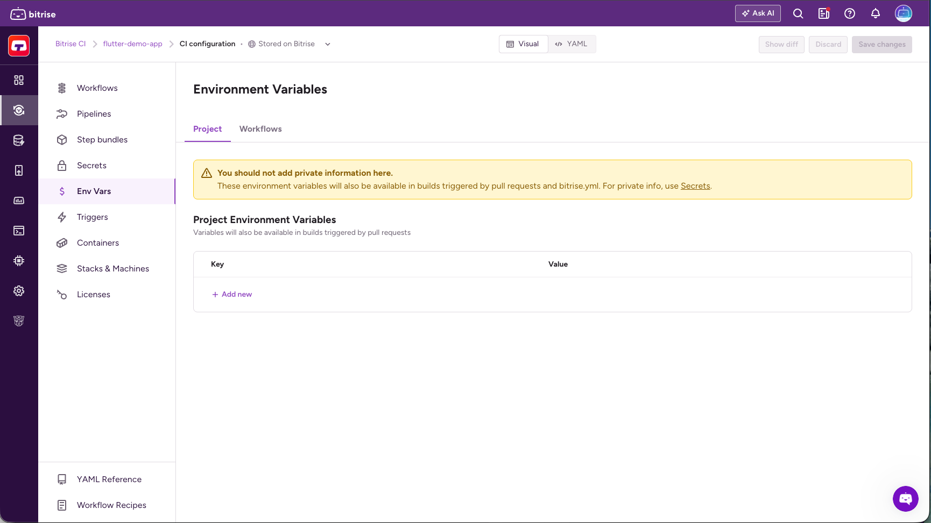The width and height of the screenshot is (931, 523).
Task: Open the chip processor icon in rail
Action: tap(19, 261)
